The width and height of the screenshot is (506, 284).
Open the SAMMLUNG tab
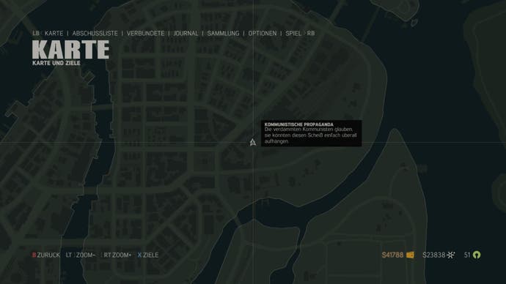pyautogui.click(x=223, y=33)
